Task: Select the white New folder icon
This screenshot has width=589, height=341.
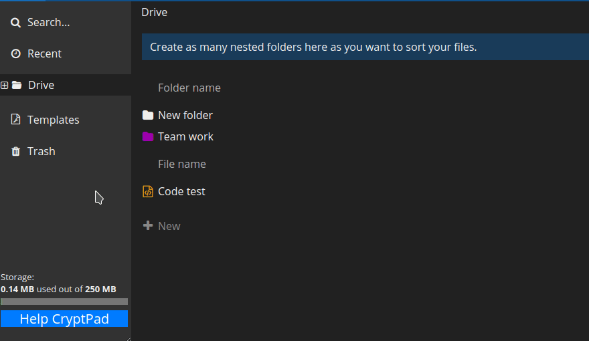Action: pyautogui.click(x=148, y=116)
